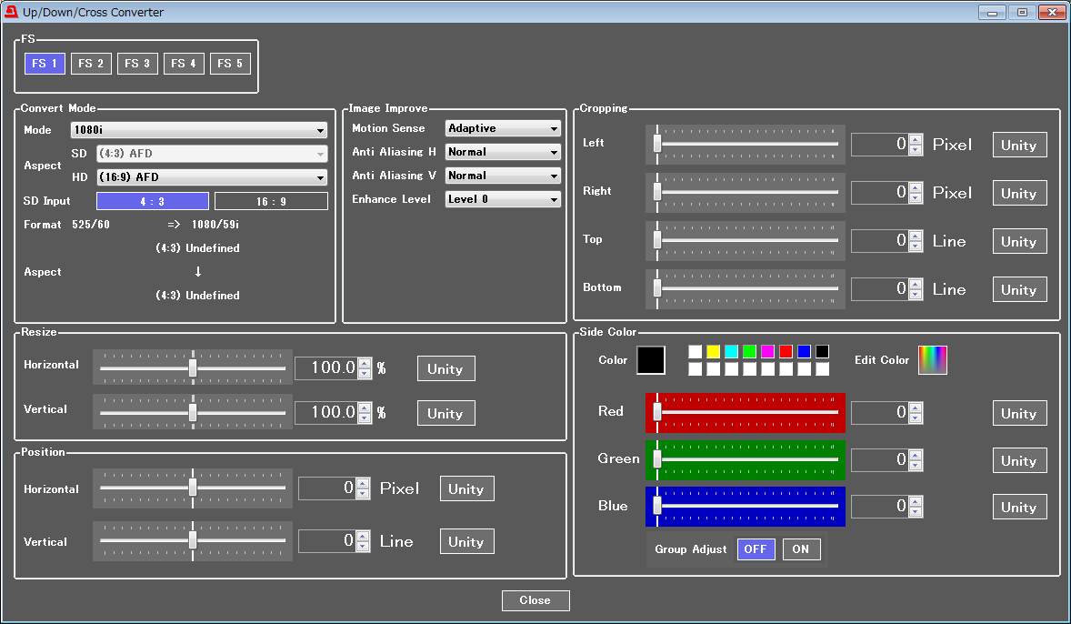Switch to the FS 2 tab
The height and width of the screenshot is (624, 1071).
pos(91,64)
